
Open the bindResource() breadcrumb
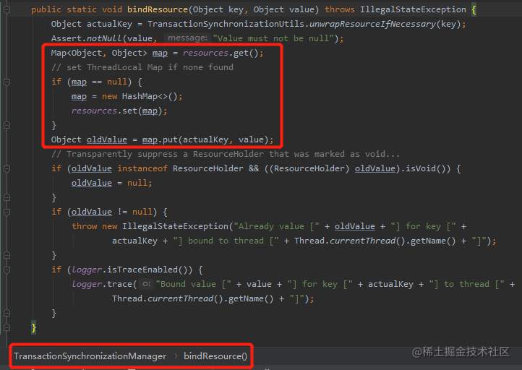pos(215,356)
